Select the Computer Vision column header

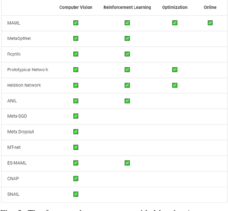76,7
